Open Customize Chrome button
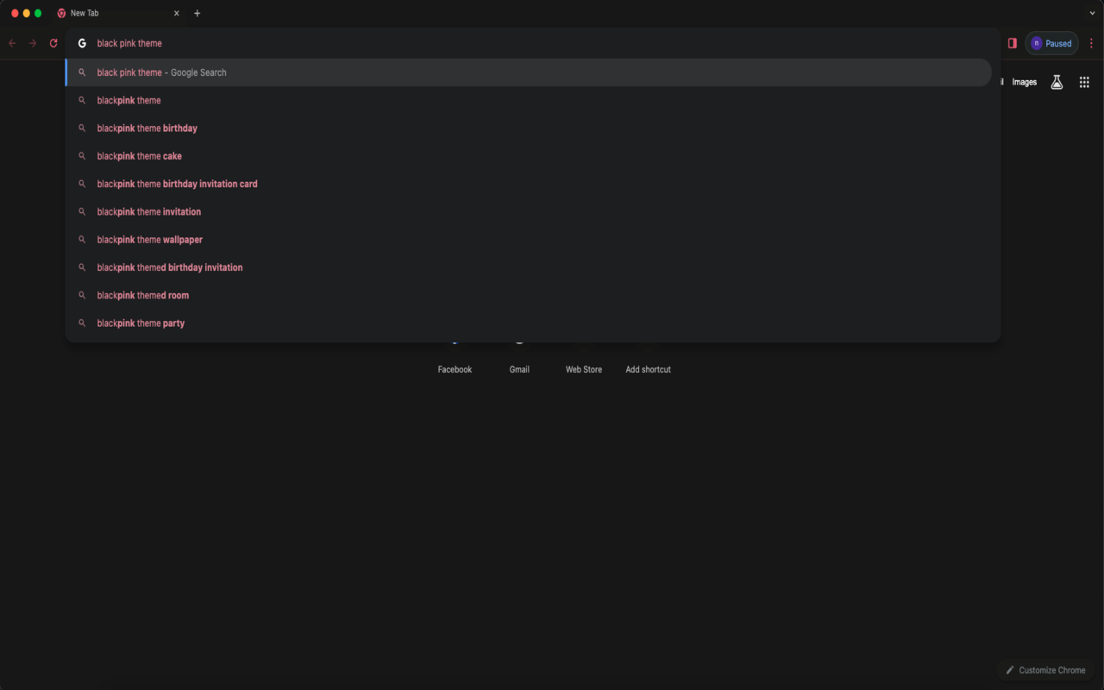Image resolution: width=1104 pixels, height=690 pixels. coord(1044,670)
